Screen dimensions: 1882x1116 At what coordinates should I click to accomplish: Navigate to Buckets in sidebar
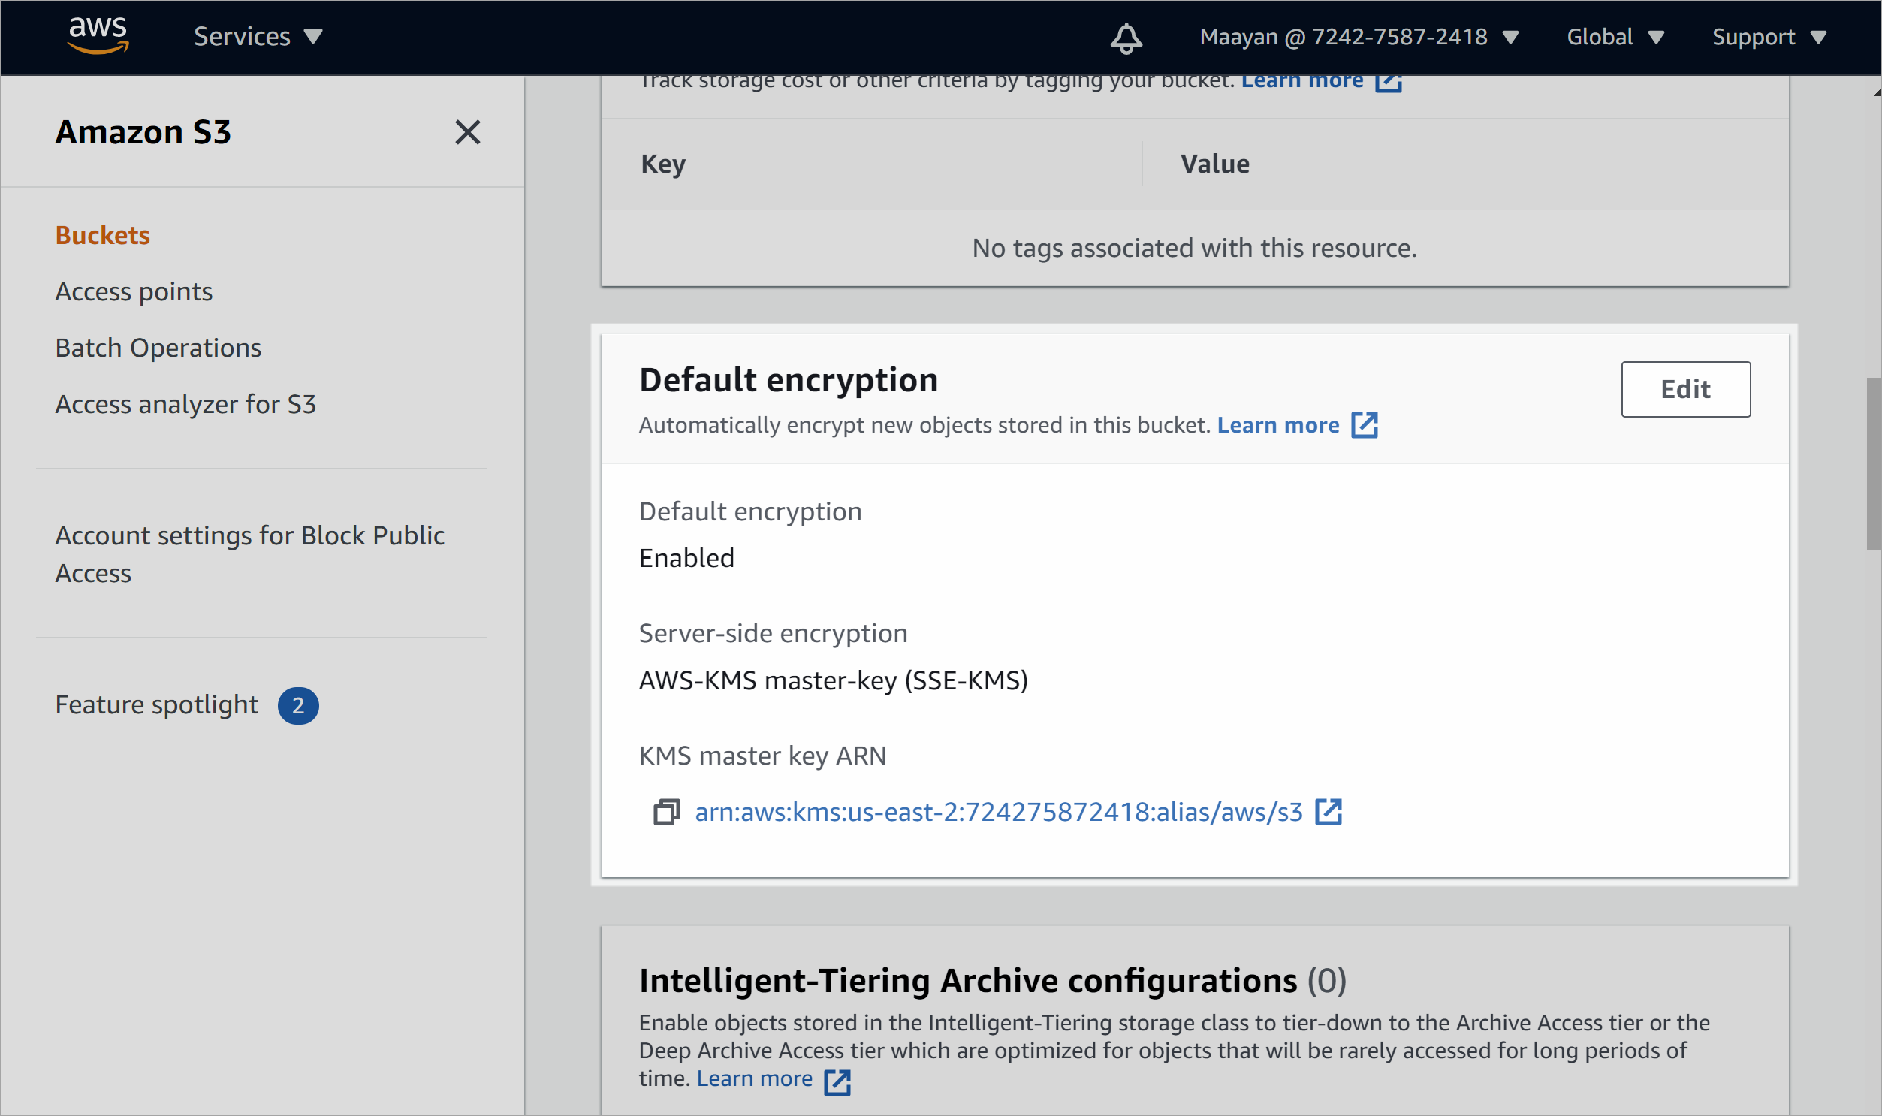102,234
